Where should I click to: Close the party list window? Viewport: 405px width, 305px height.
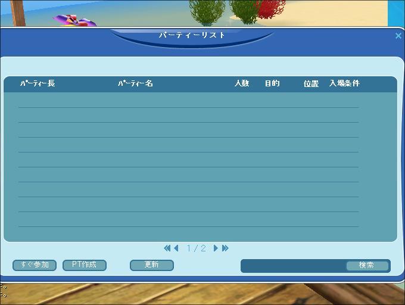pos(398,36)
